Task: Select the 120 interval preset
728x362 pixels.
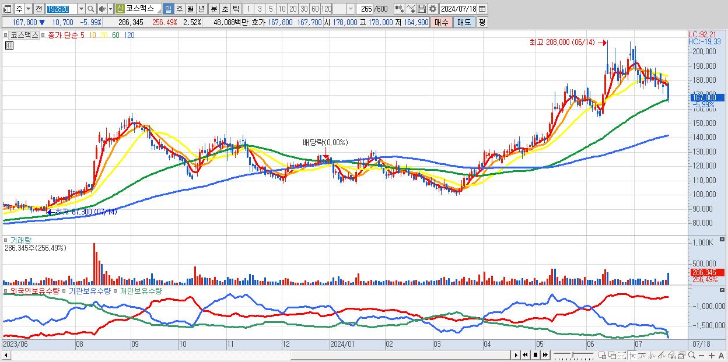Action: (326, 9)
